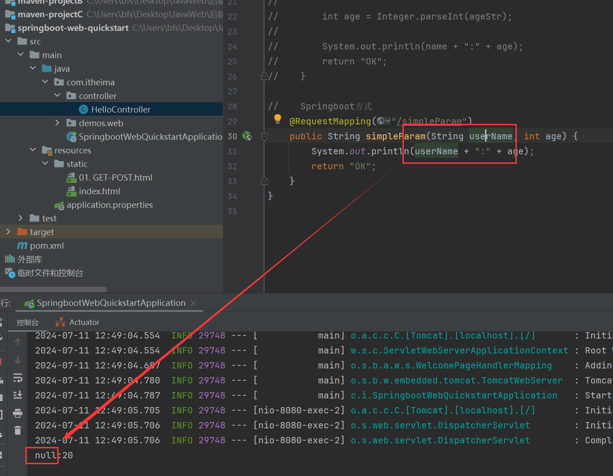Click the "Springboot方式" comment
The image size is (613, 476).
(x=336, y=106)
